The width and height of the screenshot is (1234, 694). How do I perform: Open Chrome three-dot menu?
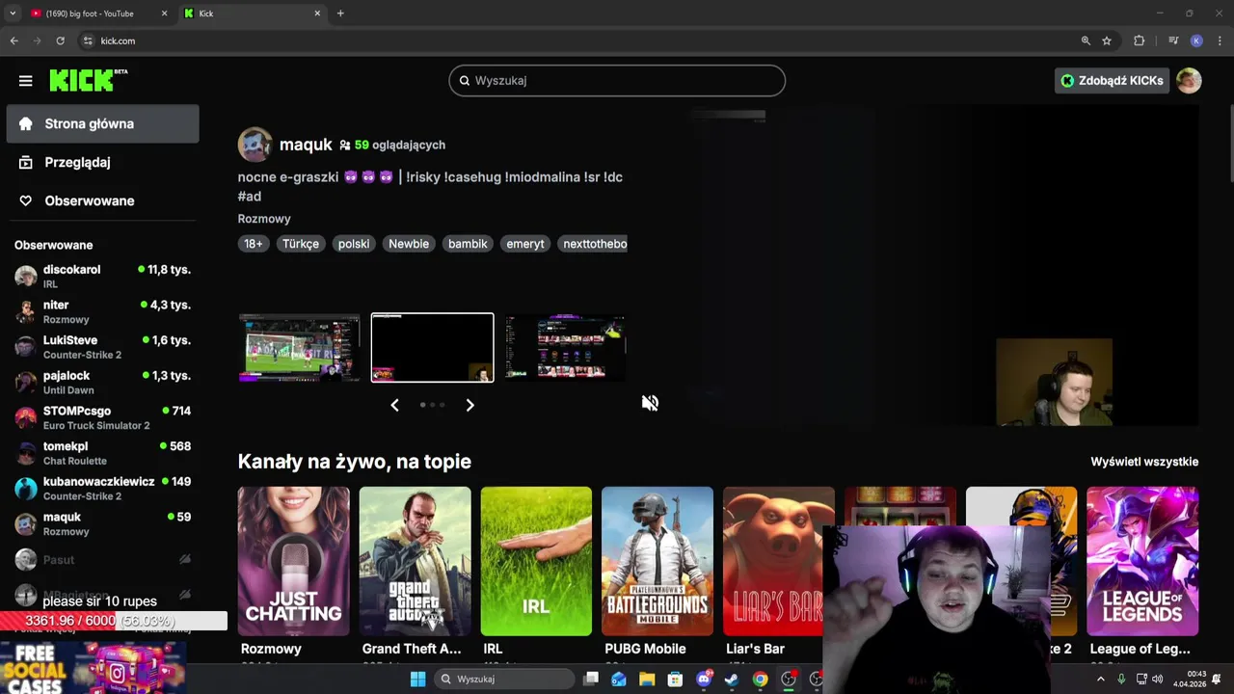pyautogui.click(x=1220, y=40)
